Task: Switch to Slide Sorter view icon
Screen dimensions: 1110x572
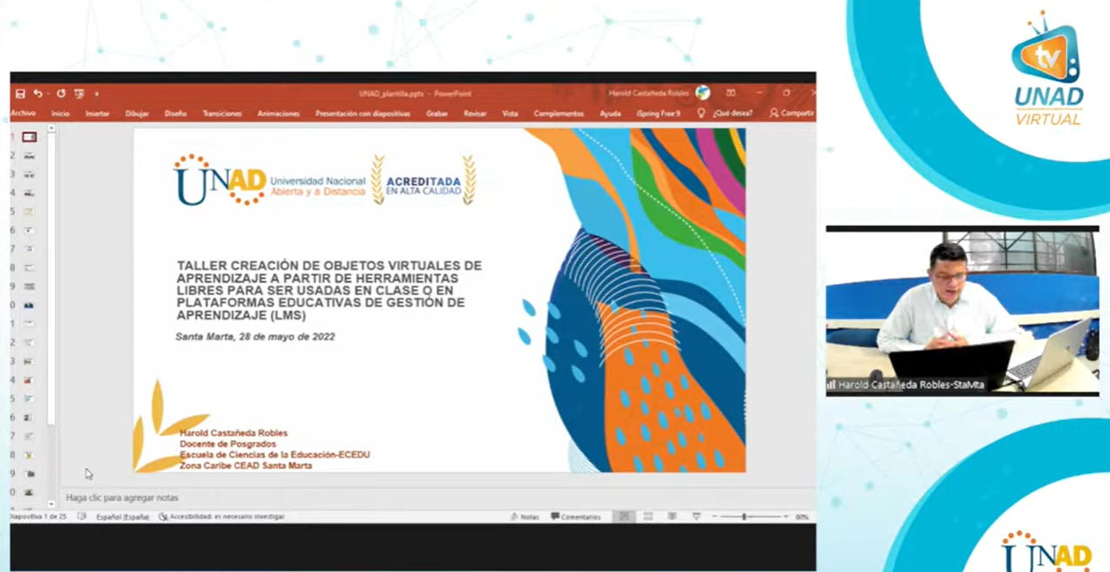Action: point(648,516)
